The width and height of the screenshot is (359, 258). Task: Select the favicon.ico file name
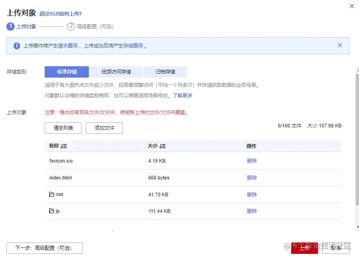coord(61,161)
